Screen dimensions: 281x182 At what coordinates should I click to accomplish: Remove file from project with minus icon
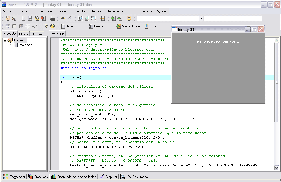coord(120,18)
